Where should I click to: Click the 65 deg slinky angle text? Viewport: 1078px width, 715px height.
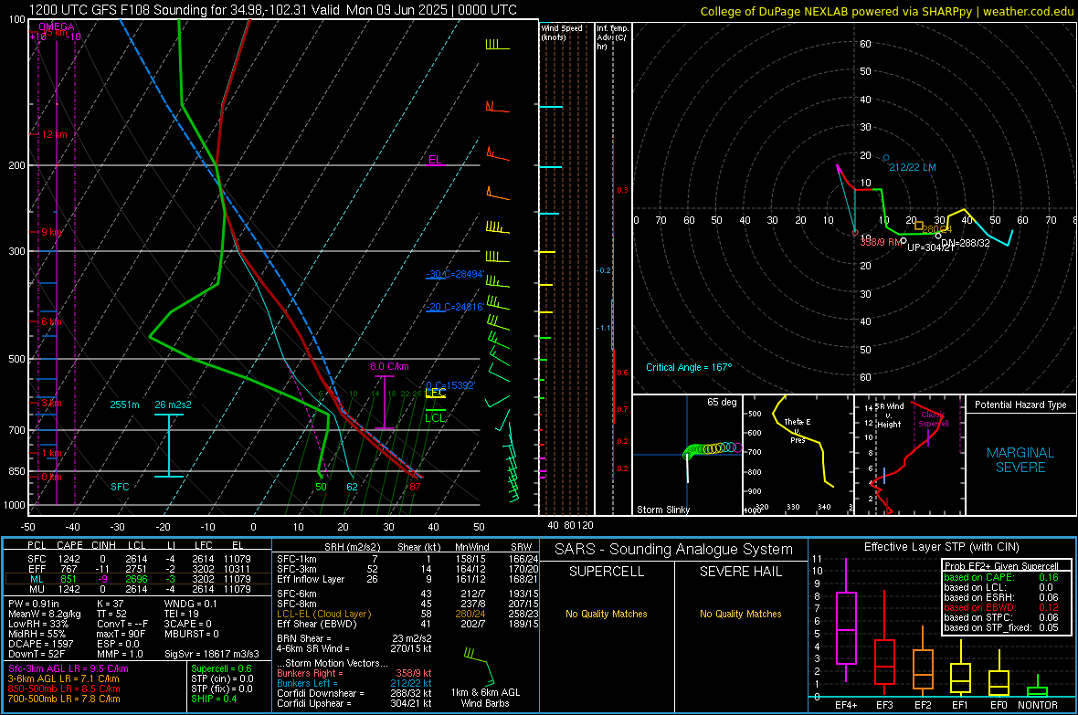[722, 402]
